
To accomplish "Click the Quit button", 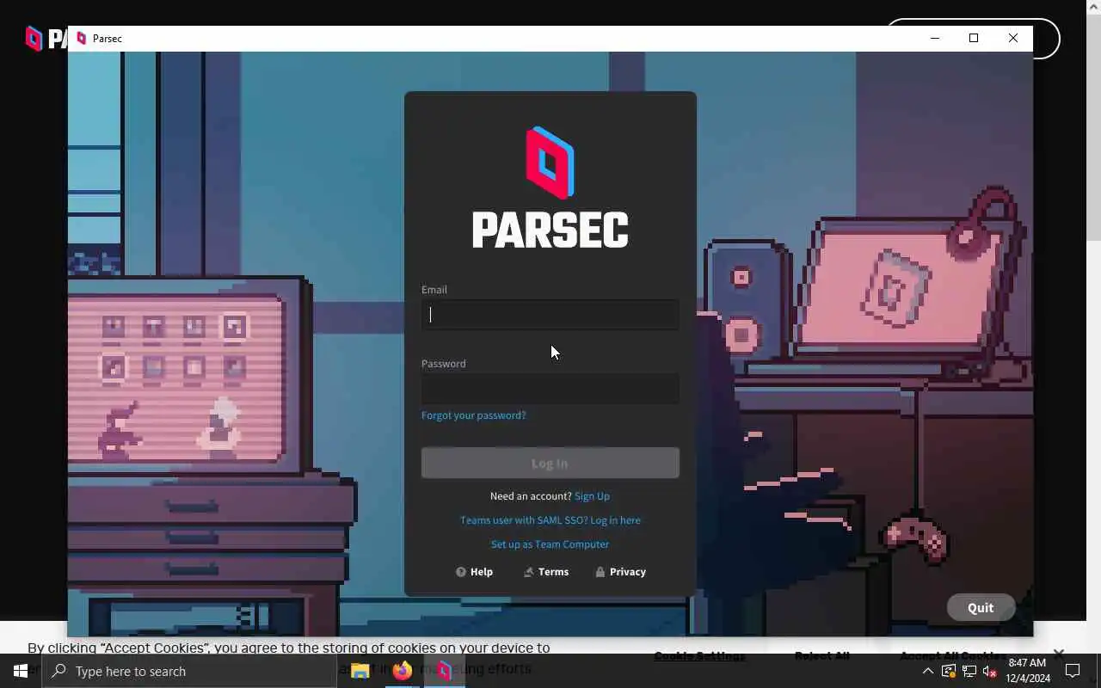I will [981, 607].
